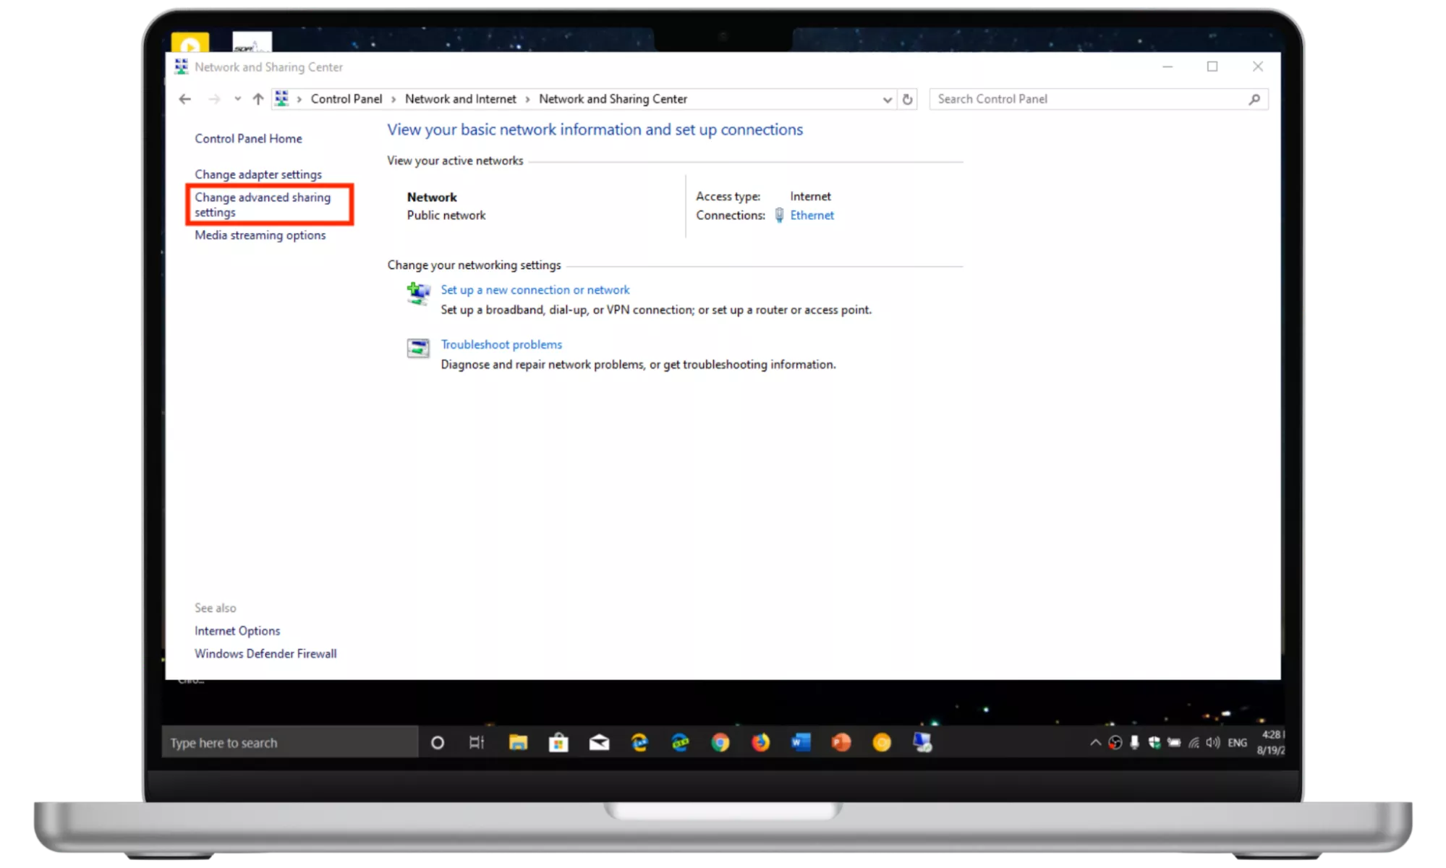Click the OBS tray icon

pyautogui.click(x=1115, y=743)
